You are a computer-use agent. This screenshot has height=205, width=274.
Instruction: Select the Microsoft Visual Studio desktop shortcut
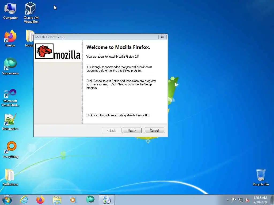[x=10, y=98]
